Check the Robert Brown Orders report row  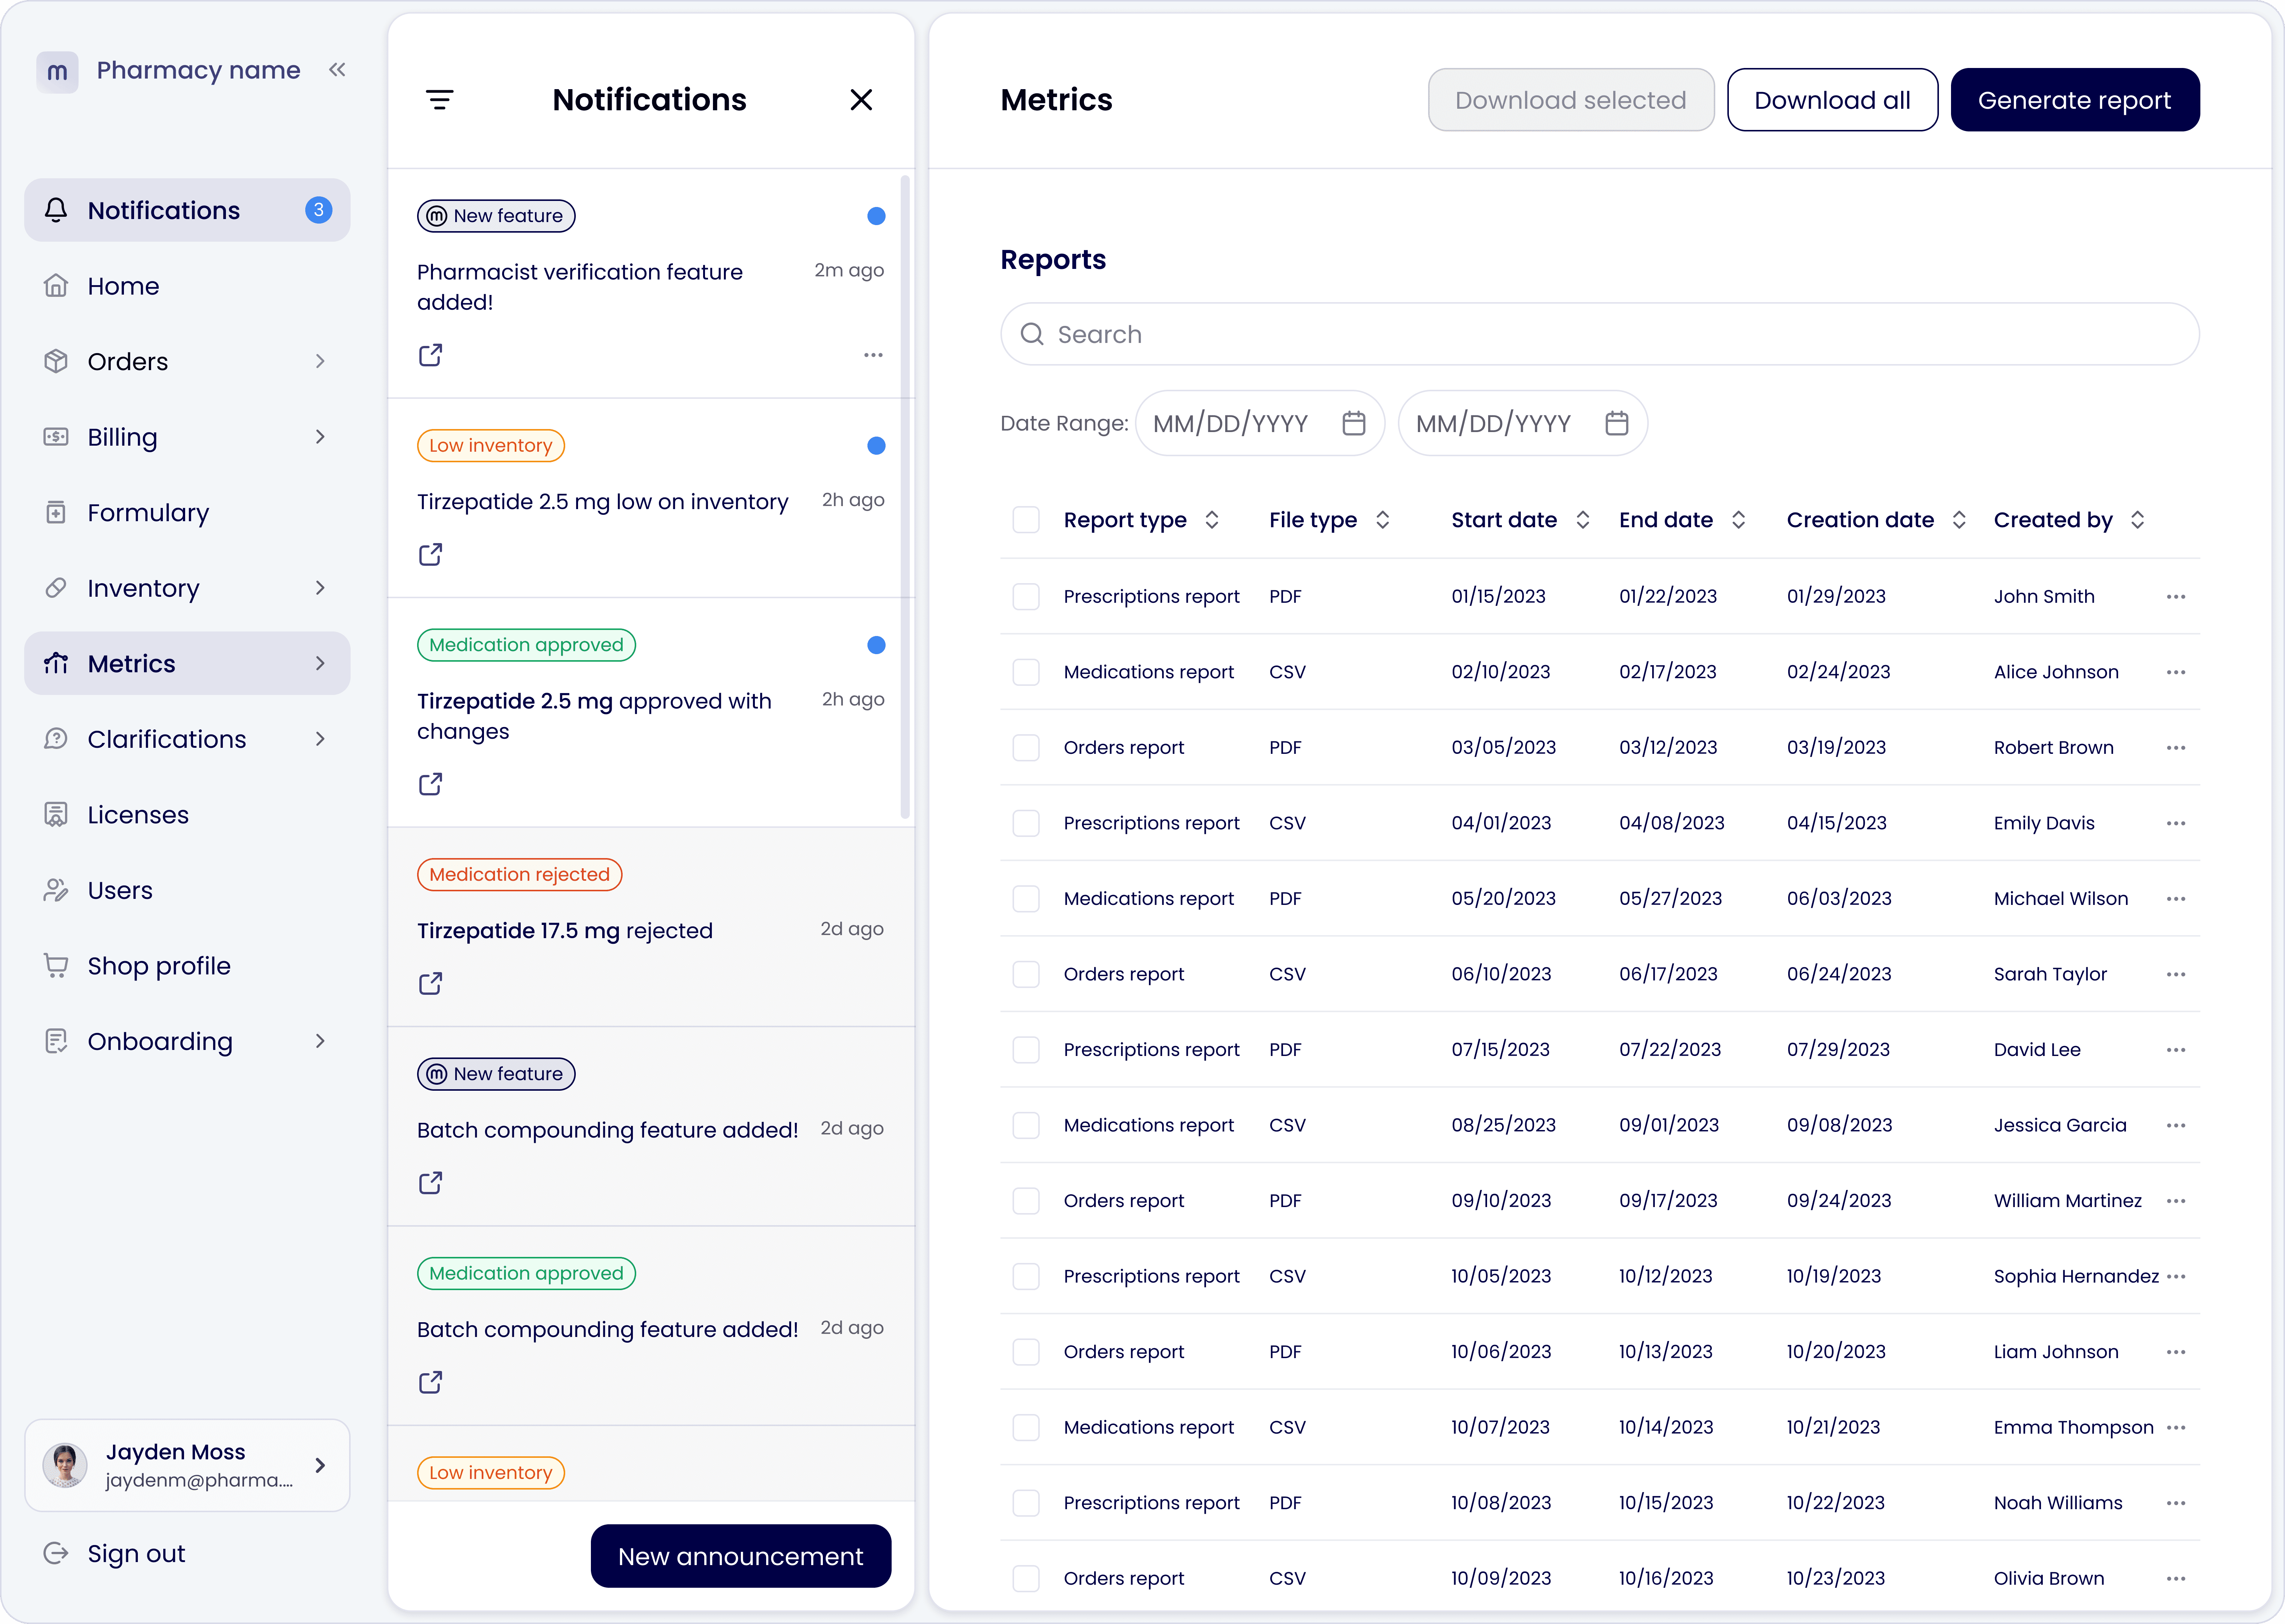click(x=1025, y=748)
